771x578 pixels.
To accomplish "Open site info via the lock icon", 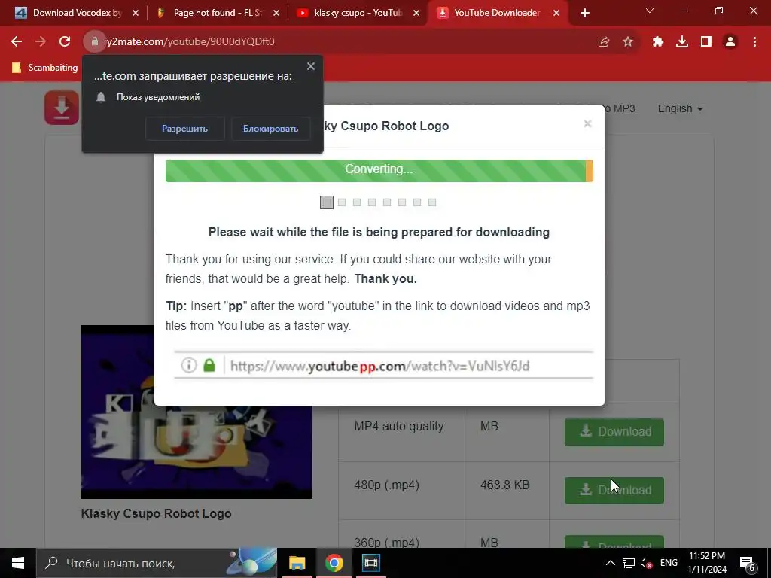I will click(x=95, y=42).
